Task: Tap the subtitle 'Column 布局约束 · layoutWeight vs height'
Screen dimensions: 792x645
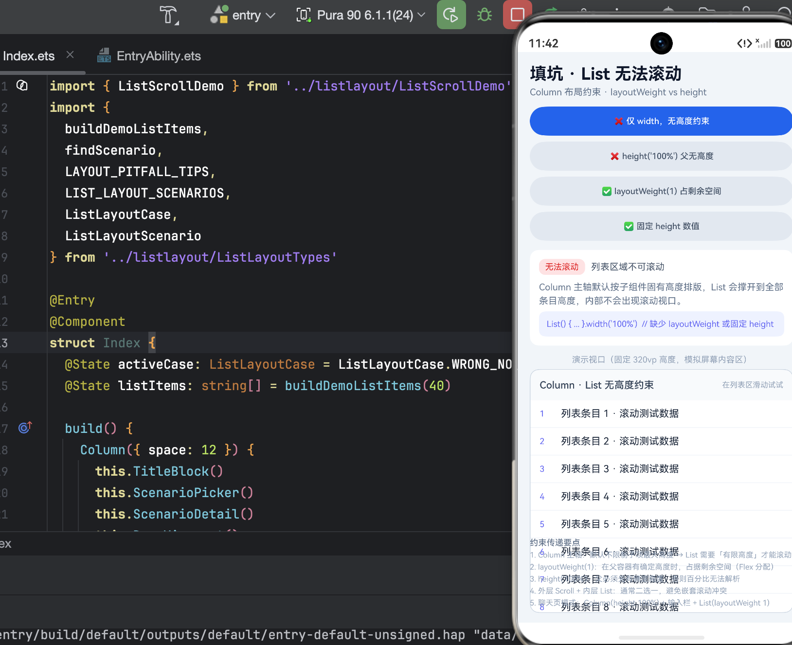Action: coord(618,92)
